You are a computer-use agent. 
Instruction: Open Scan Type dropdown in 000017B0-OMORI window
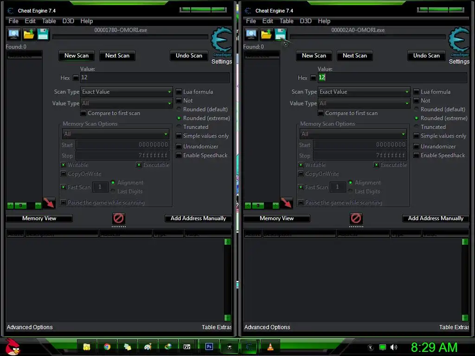(x=126, y=92)
